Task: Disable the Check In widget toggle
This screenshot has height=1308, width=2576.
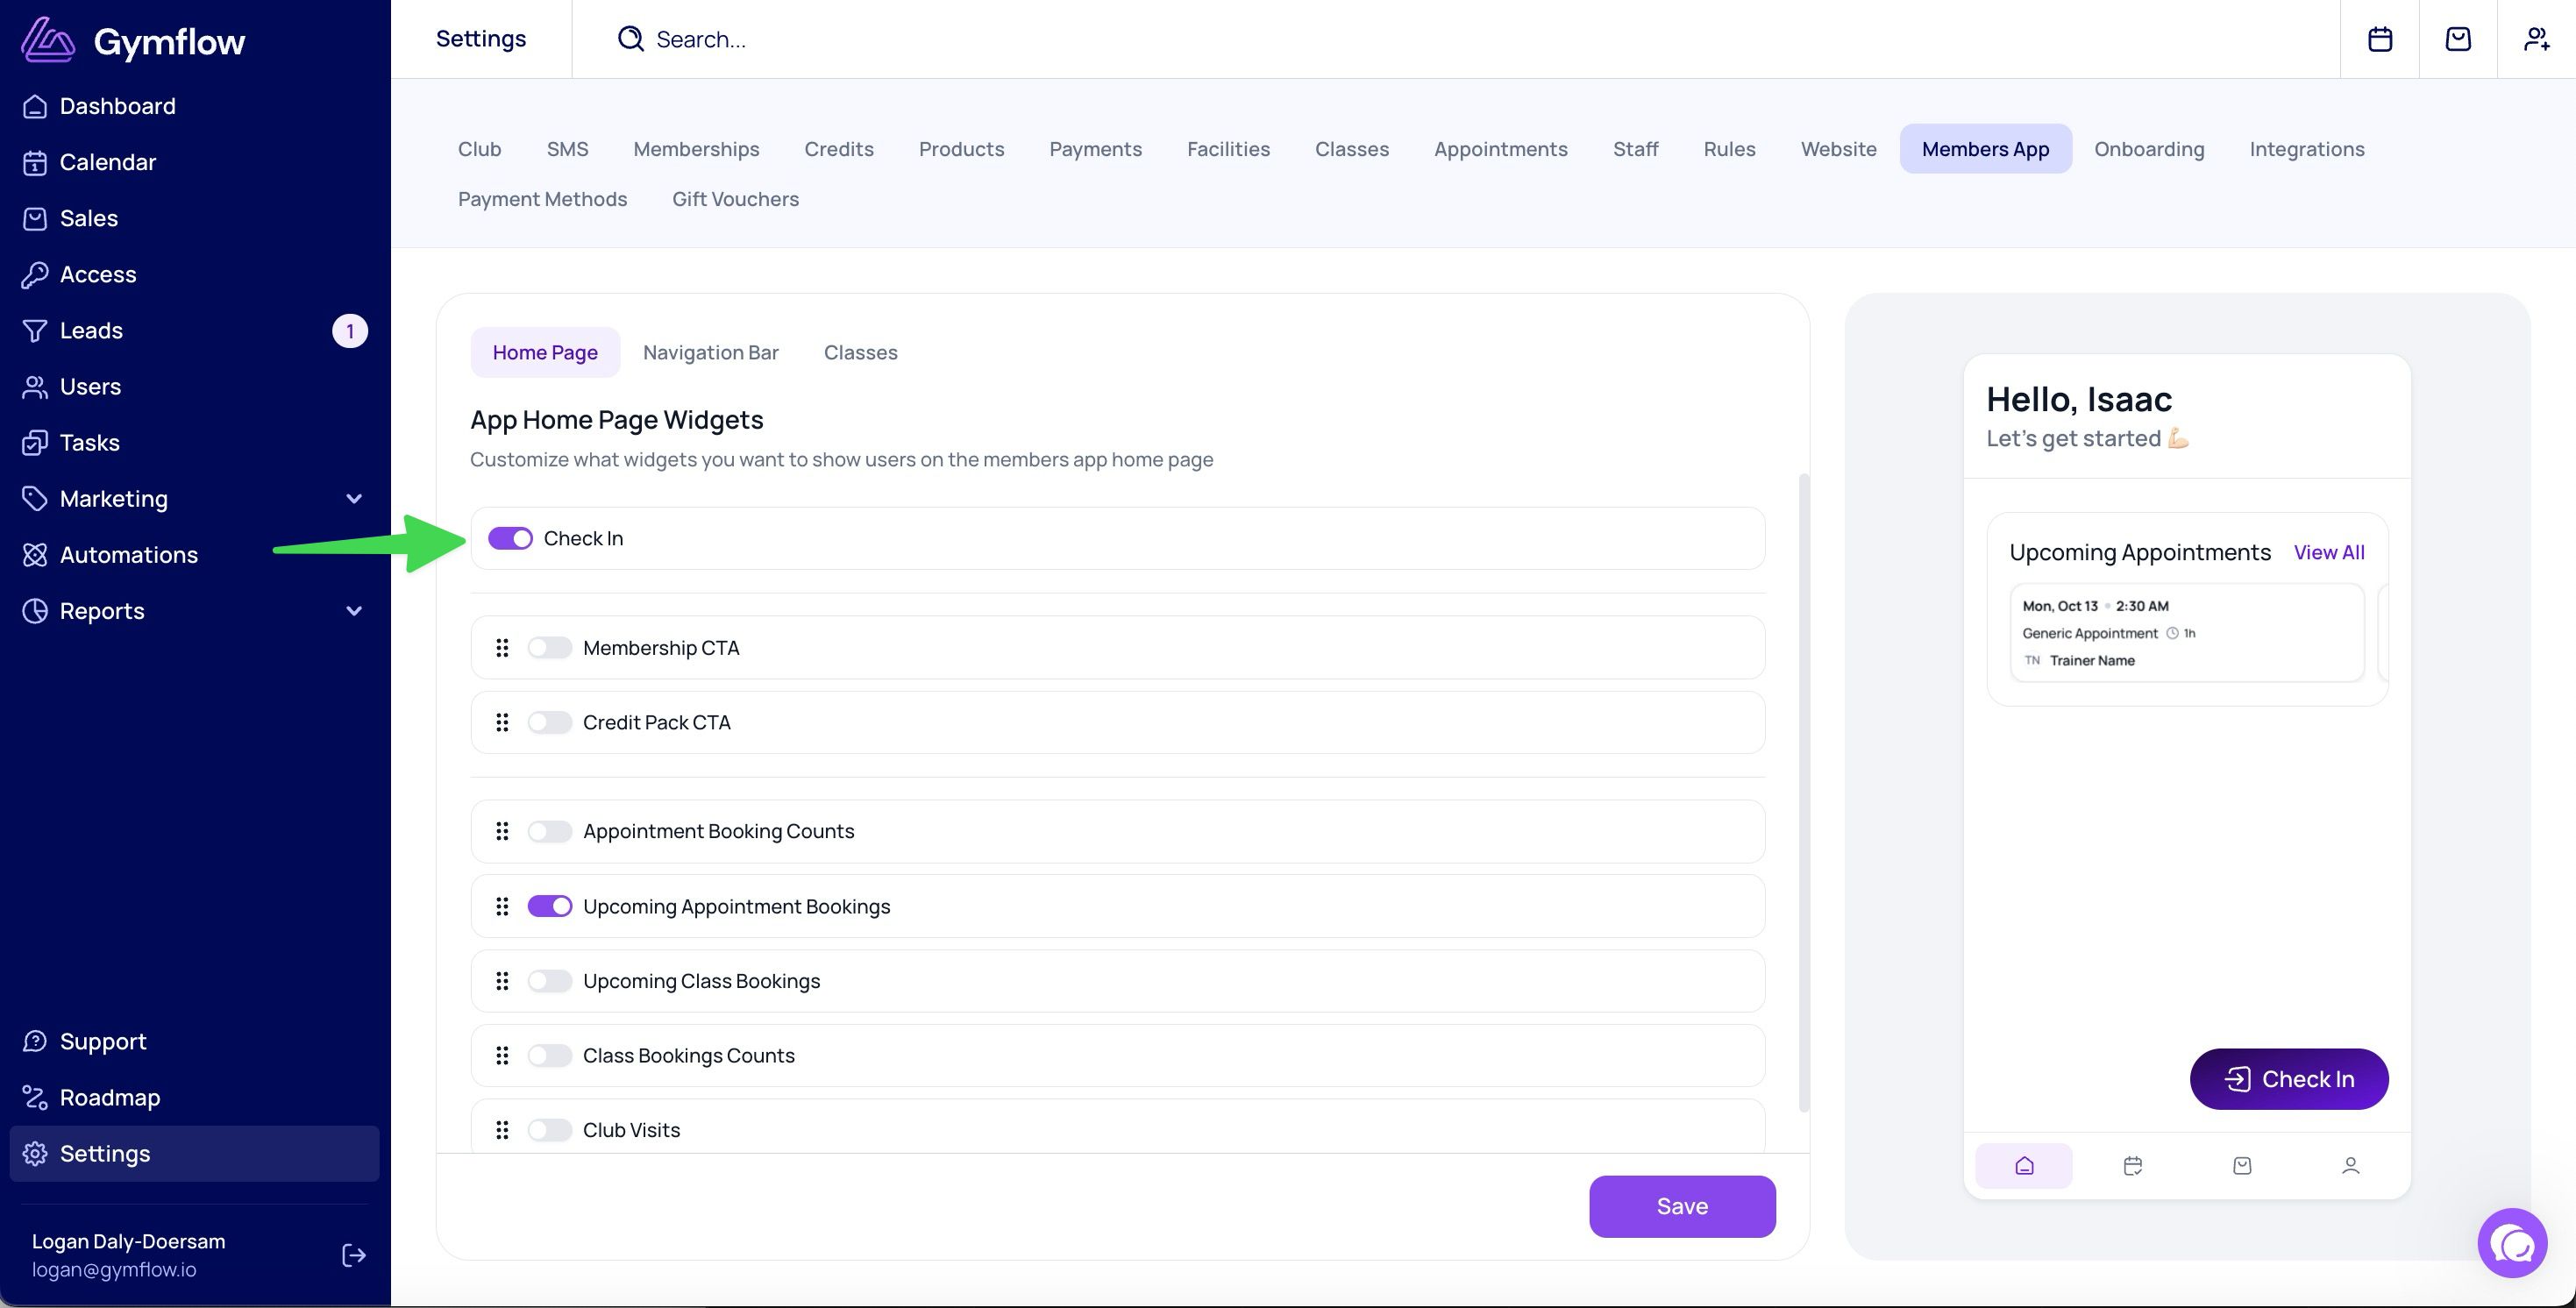Action: (510, 539)
